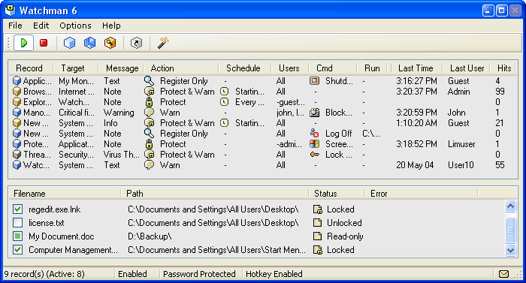Sort files by the Filename column header
The image size is (526, 283).
pyautogui.click(x=65, y=194)
